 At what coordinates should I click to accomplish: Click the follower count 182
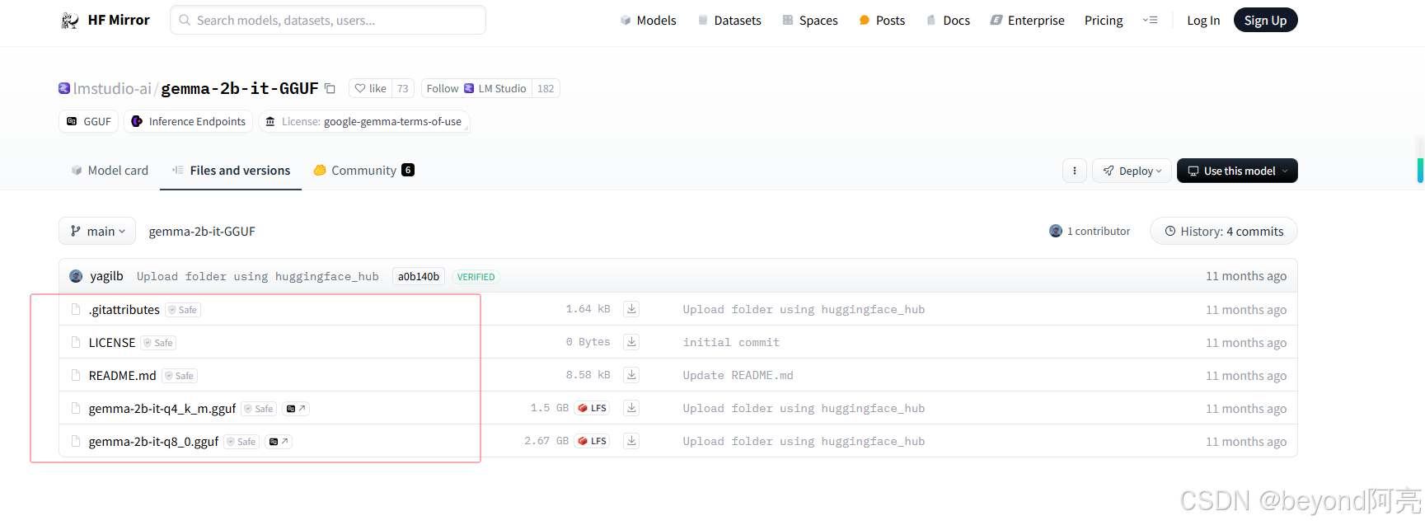coord(546,88)
